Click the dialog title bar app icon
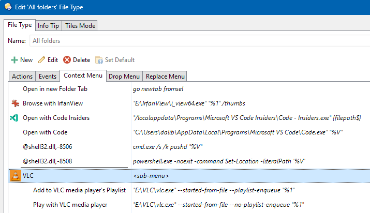The height and width of the screenshot is (213, 370). click(8, 7)
